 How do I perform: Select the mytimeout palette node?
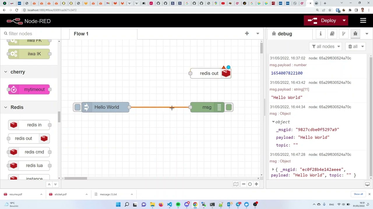pyautogui.click(x=29, y=89)
